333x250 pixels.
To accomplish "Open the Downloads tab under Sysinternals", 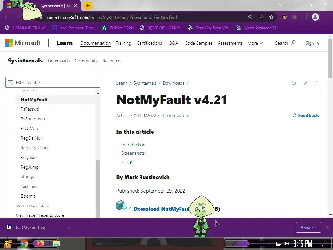I will tap(59, 61).
